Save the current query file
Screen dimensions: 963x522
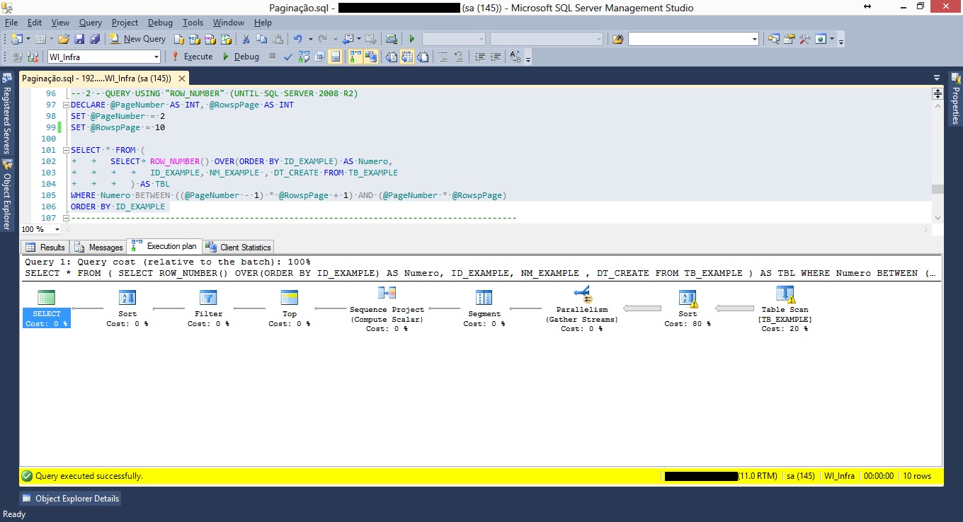[79, 39]
